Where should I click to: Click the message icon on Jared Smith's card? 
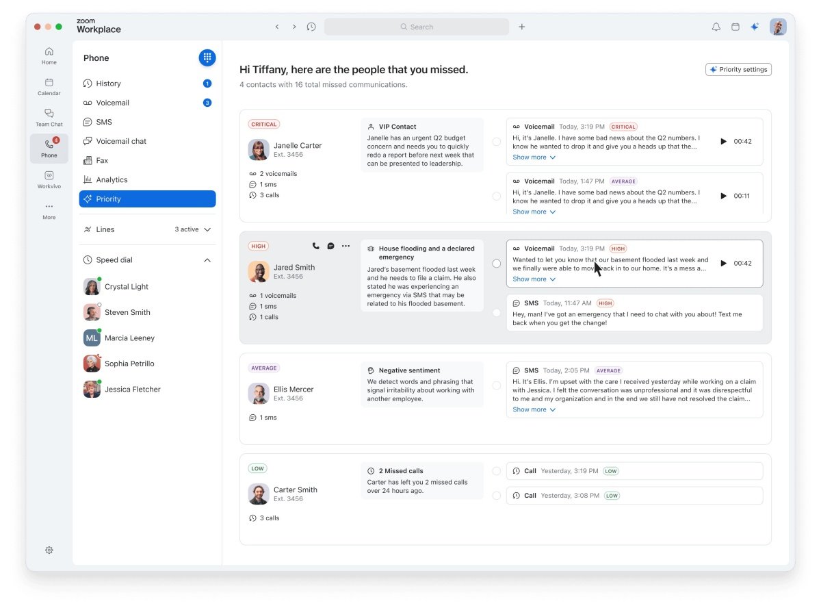[x=330, y=246]
